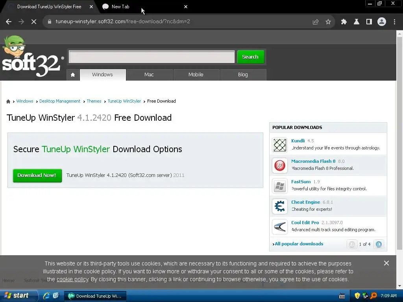
Task: Open the Kundli download link
Action: click(298, 141)
